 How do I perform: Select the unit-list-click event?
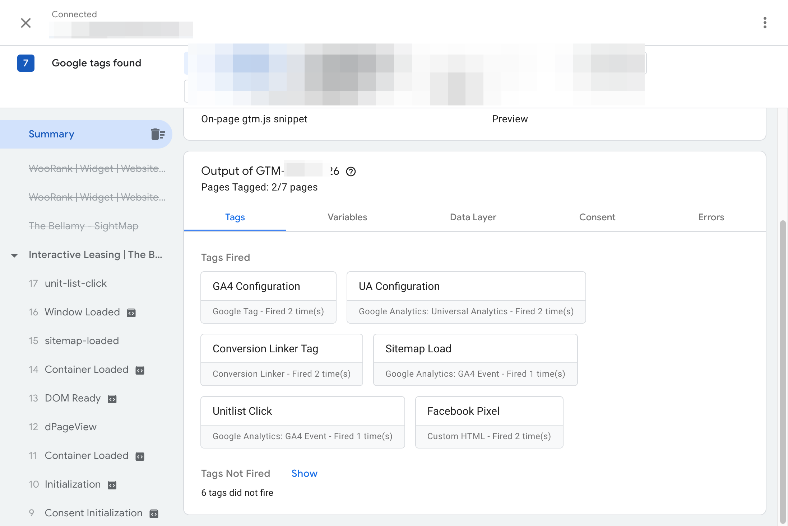click(x=75, y=283)
